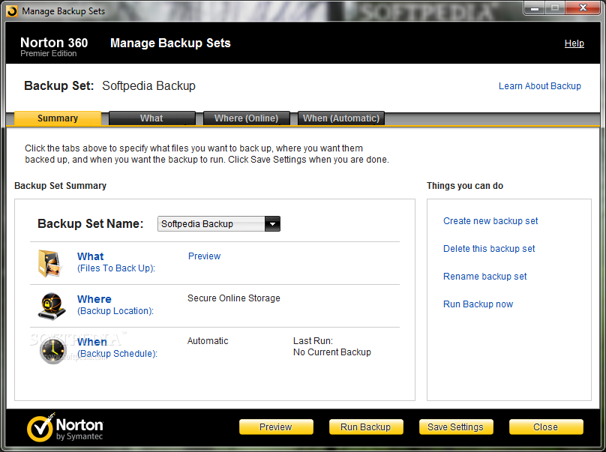Viewport: 606px width, 452px height.
Task: Minimize the Manage Backup Sets window
Action: coord(535,7)
